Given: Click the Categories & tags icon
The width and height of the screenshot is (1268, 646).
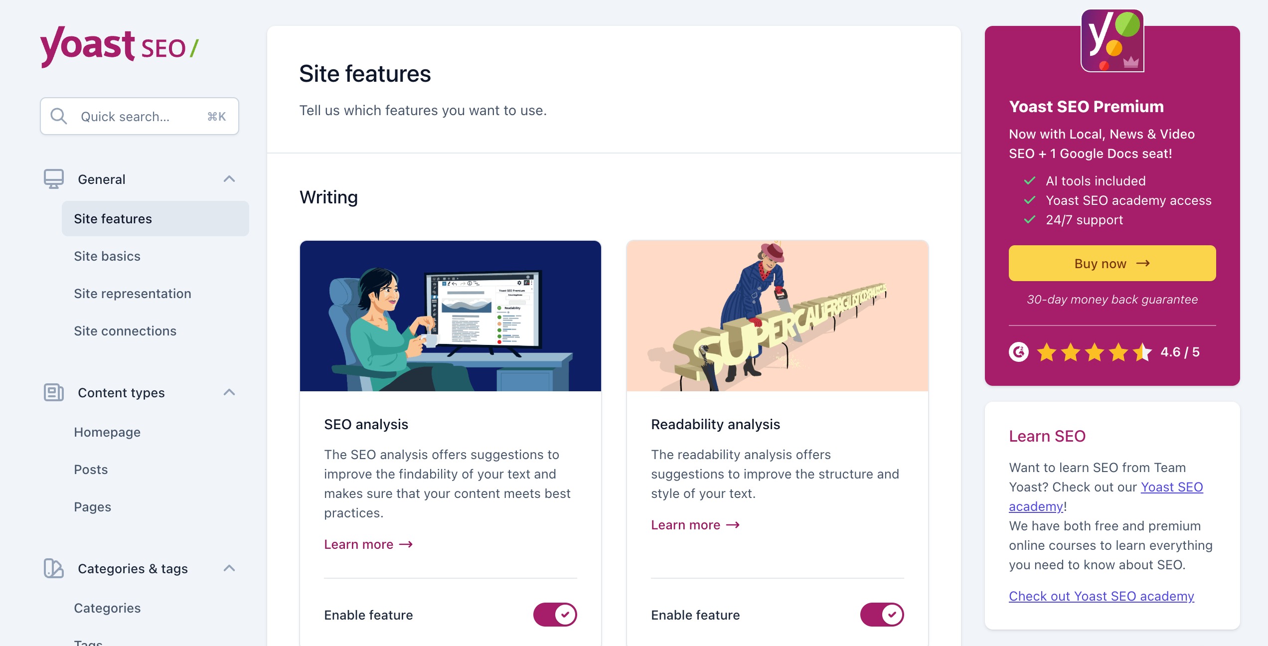Looking at the screenshot, I should 53,568.
